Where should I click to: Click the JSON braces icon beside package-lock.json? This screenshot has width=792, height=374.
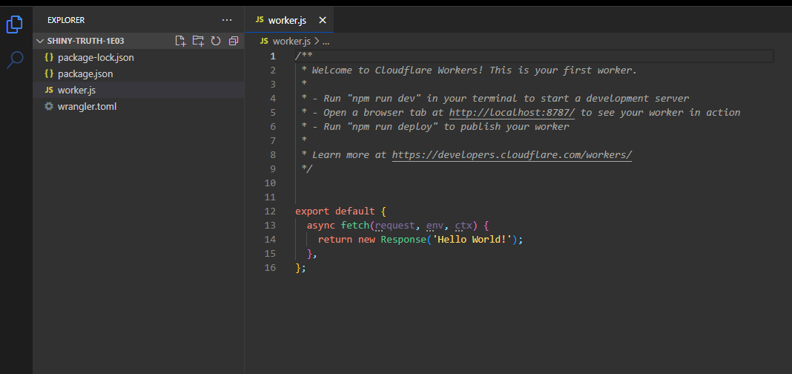click(x=49, y=58)
